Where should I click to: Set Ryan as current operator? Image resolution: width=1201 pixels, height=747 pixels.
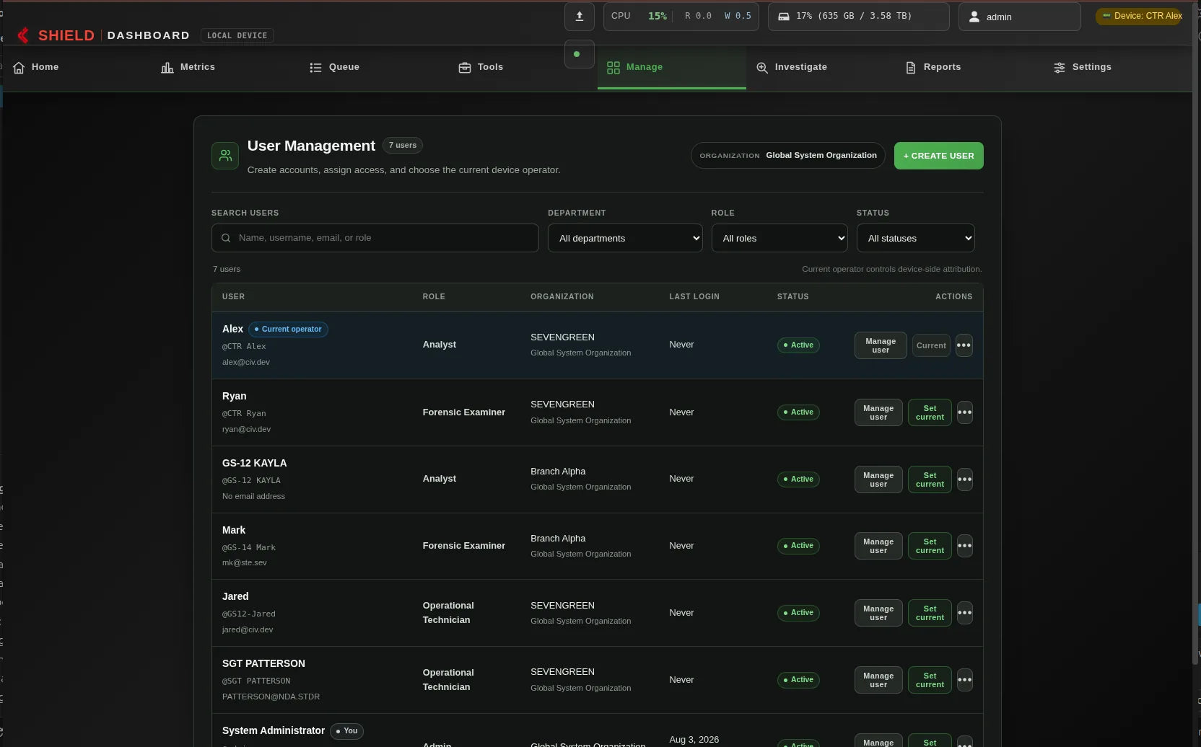tap(930, 412)
